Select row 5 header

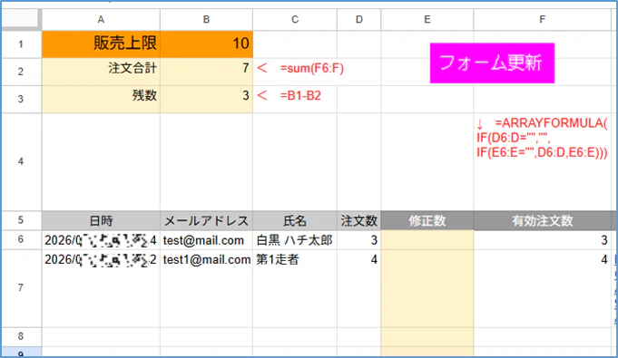tap(21, 220)
